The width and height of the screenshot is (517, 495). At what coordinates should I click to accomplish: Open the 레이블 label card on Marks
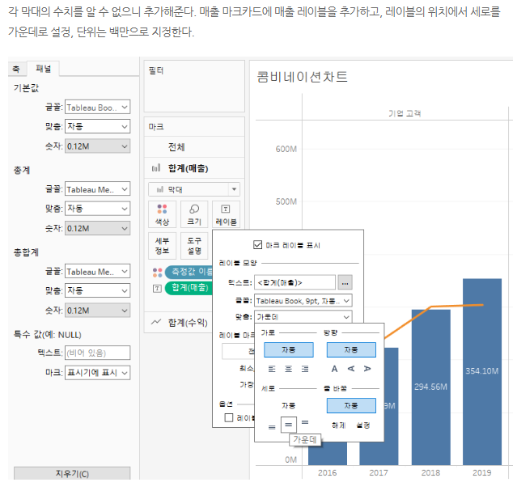(x=226, y=214)
